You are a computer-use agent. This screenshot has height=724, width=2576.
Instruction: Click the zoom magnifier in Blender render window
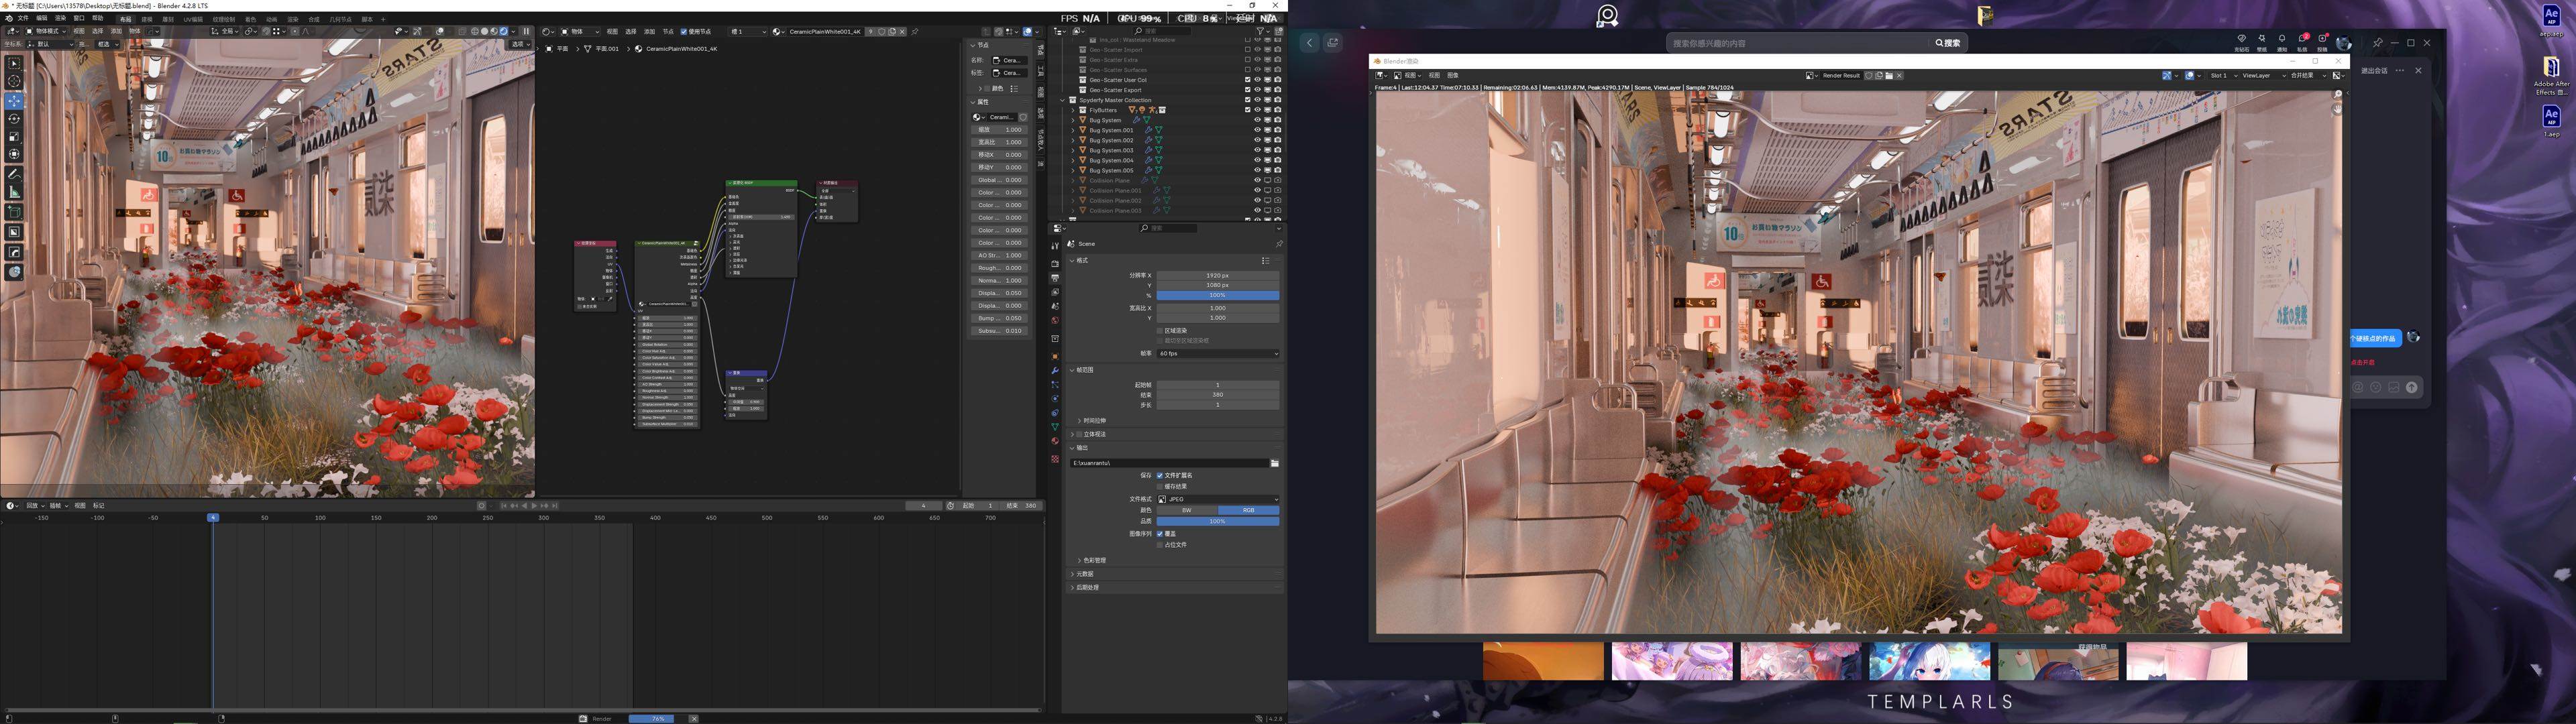point(2338,94)
